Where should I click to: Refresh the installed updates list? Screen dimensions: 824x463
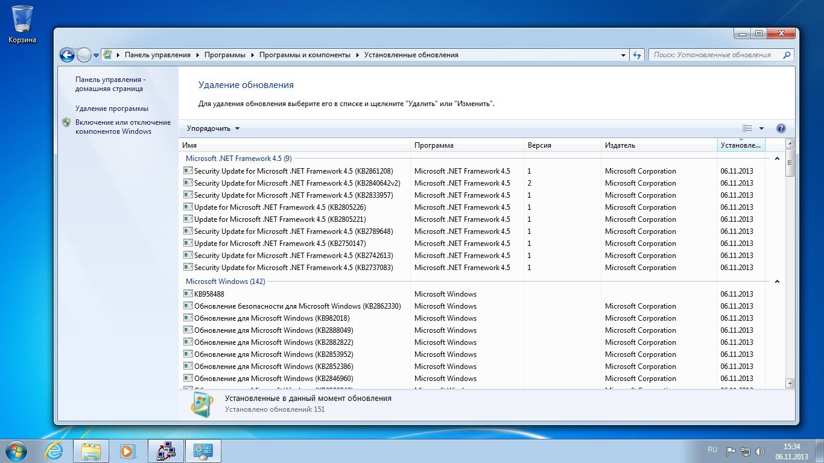pos(638,55)
